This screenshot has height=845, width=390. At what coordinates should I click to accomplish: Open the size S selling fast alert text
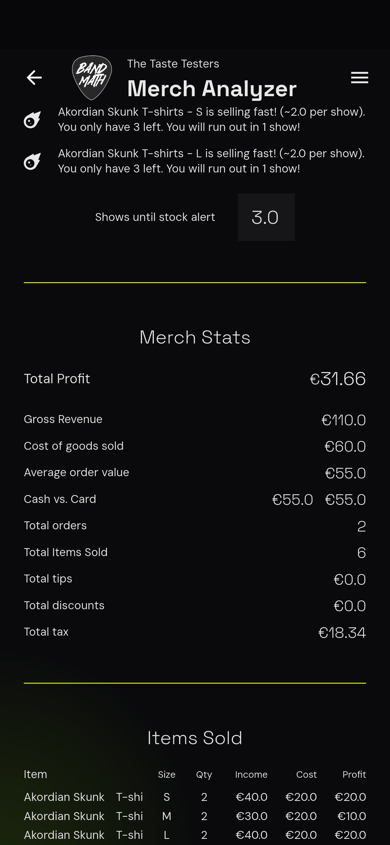(x=212, y=119)
